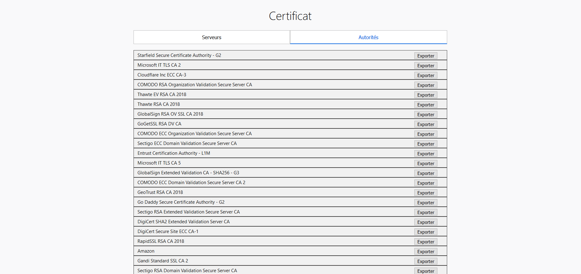Click the Gandi Standard SSL CA 2 name
581x274 pixels.
click(x=163, y=261)
